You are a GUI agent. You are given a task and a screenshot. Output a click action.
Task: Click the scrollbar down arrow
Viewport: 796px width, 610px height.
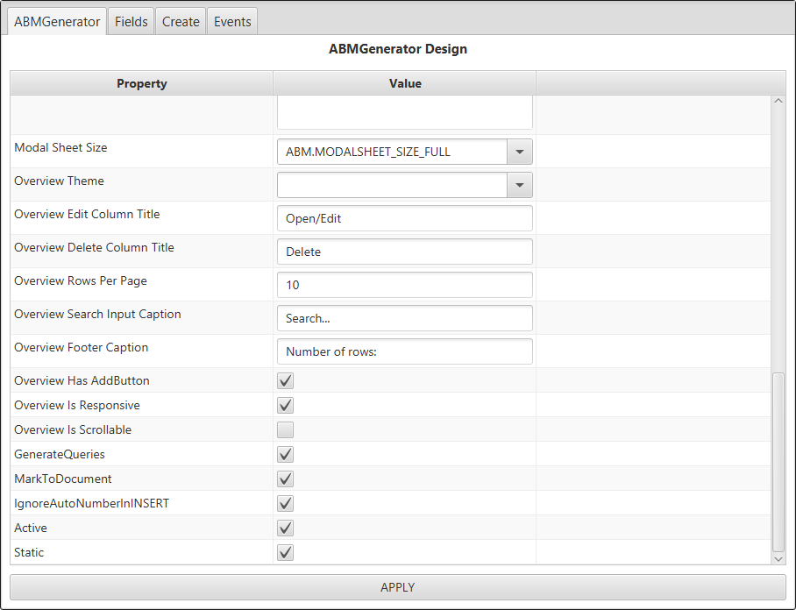tap(778, 557)
